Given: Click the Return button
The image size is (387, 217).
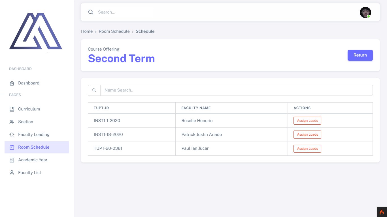Looking at the screenshot, I should coord(360,55).
